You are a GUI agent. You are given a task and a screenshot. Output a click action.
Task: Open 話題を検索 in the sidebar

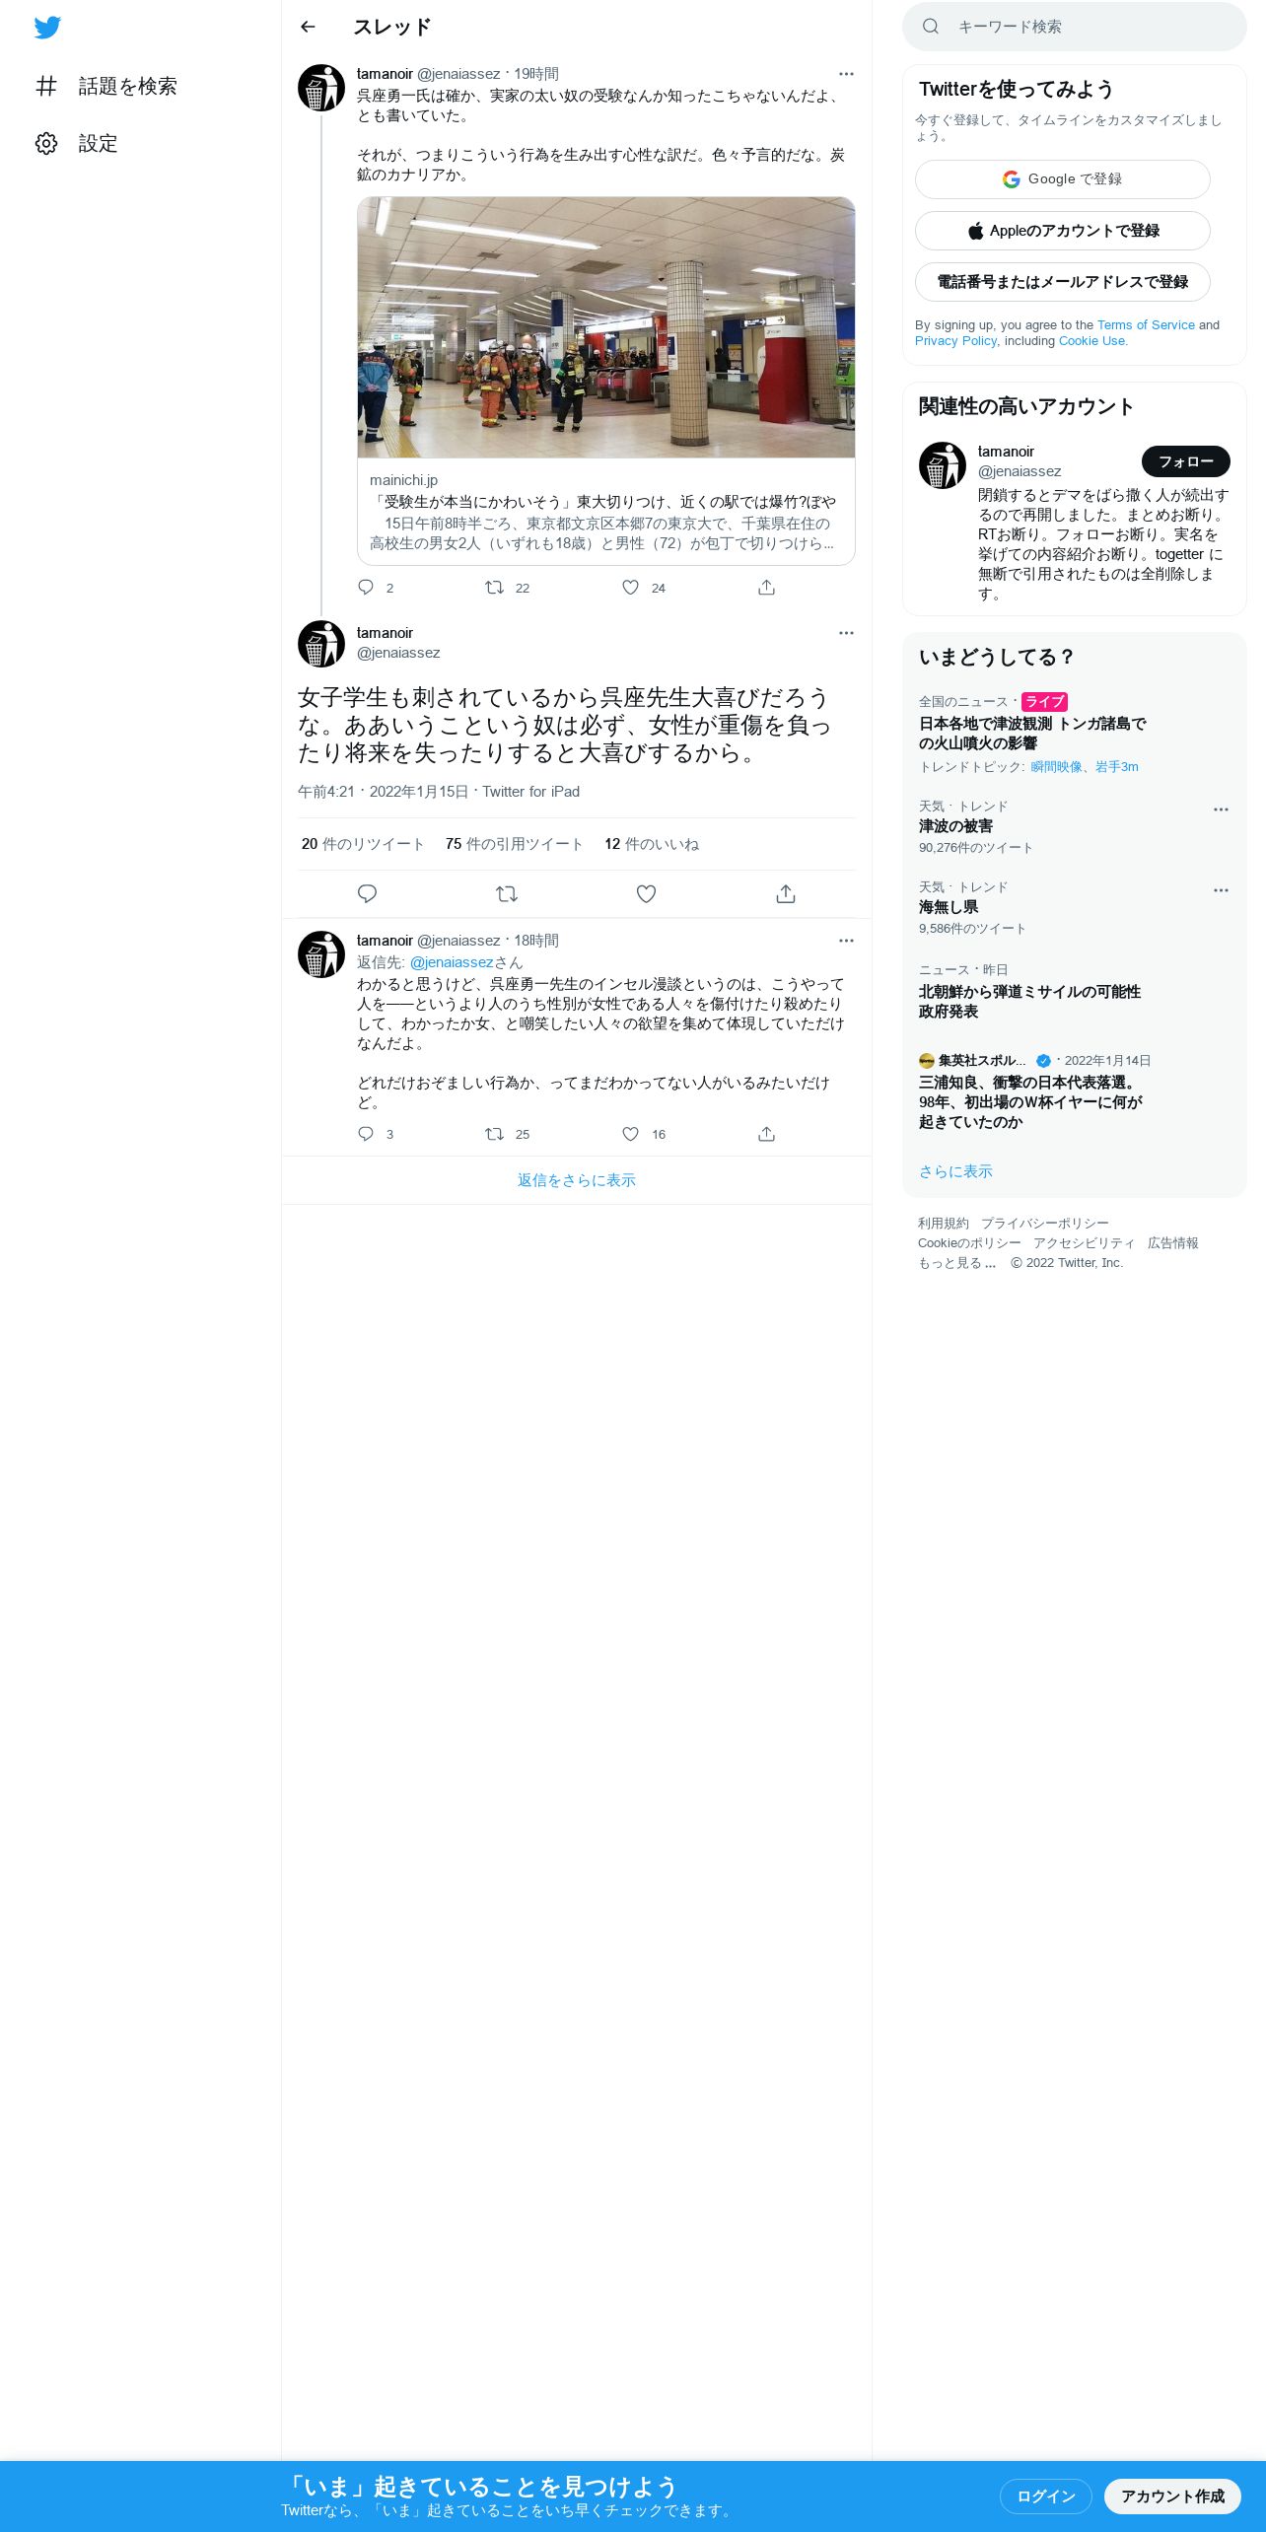pyautogui.click(x=106, y=87)
